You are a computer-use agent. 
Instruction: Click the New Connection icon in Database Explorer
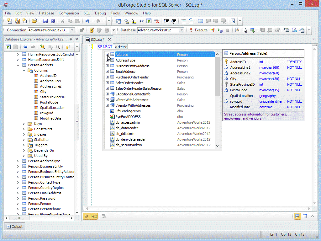(43, 47)
